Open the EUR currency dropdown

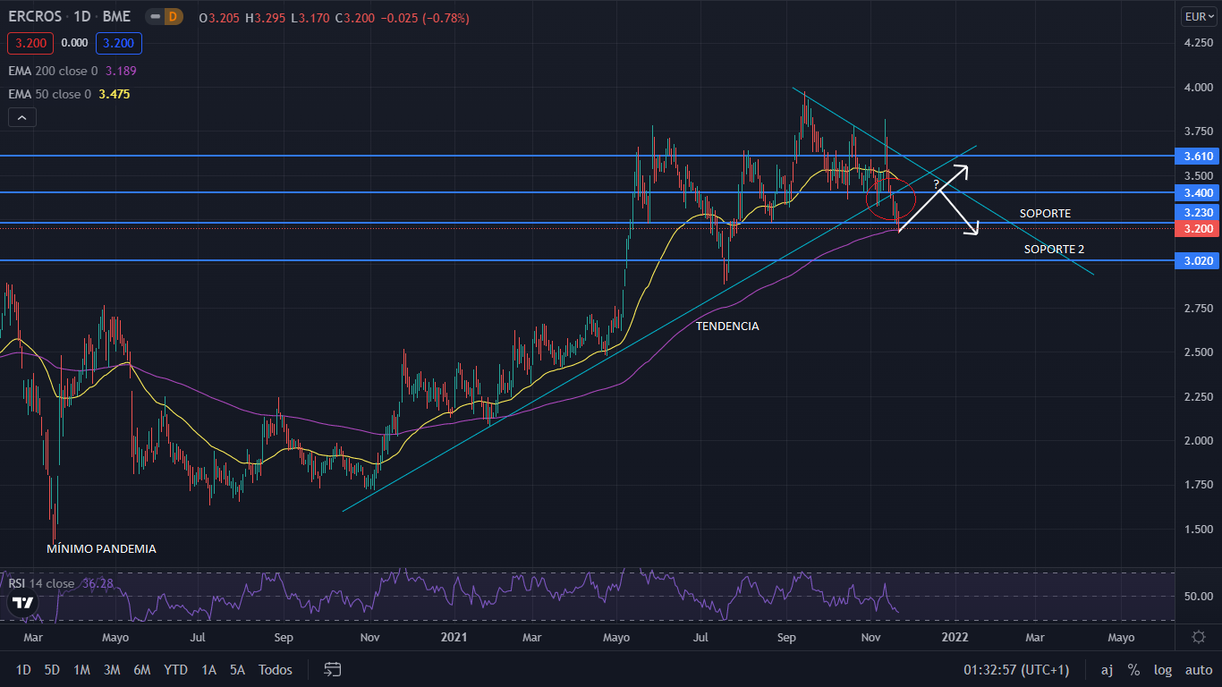point(1197,16)
